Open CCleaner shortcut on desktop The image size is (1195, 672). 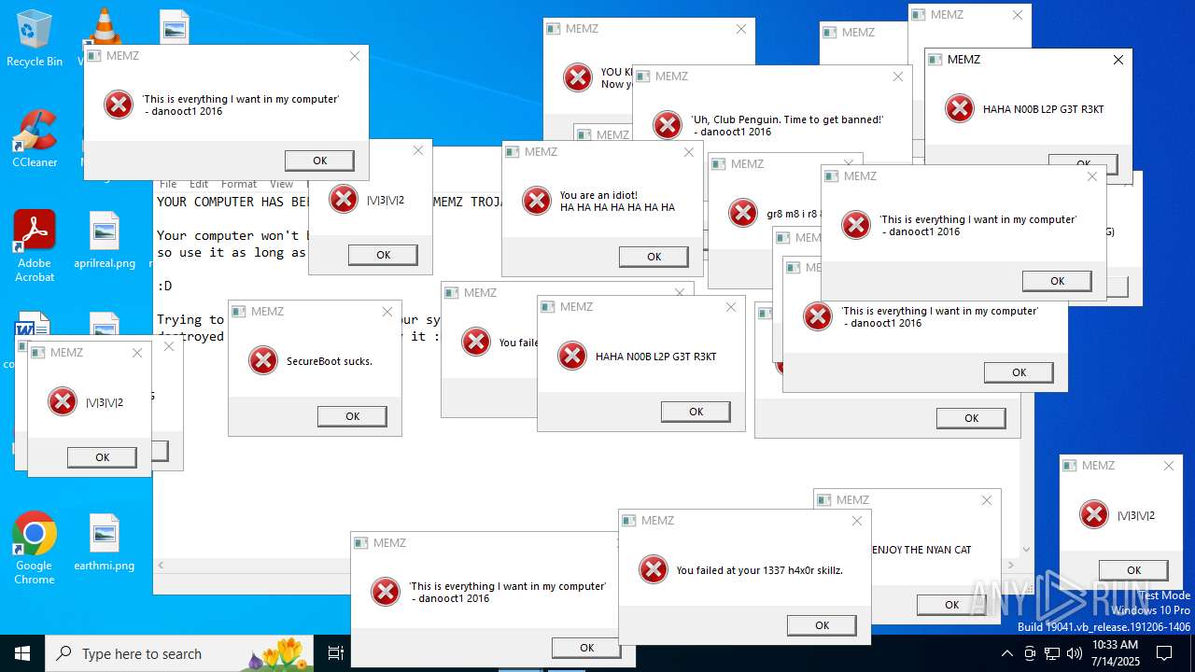click(x=35, y=138)
